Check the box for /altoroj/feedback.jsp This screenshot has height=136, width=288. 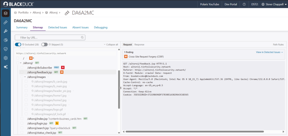tap(22, 72)
